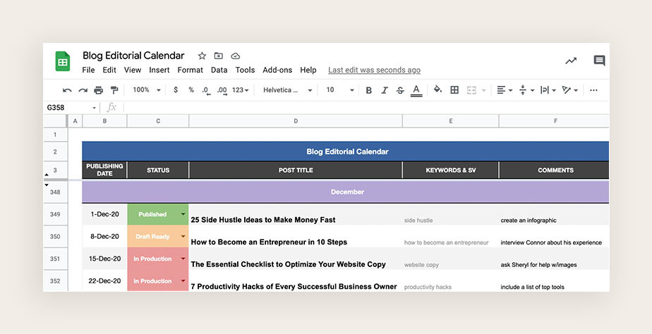Open the Published status dropdown arrow

coord(183,214)
